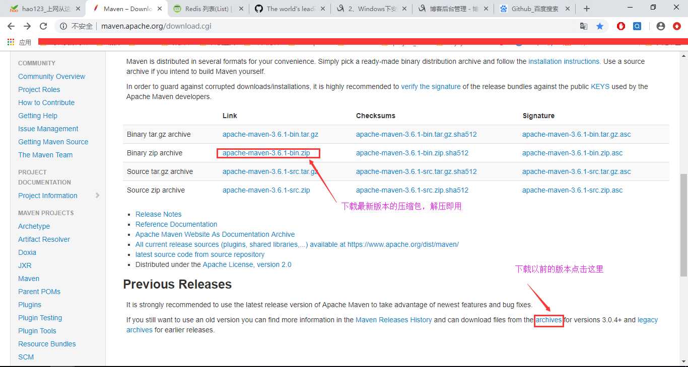The width and height of the screenshot is (688, 367).
Task: Open the Release Notes link
Action: (x=158, y=214)
